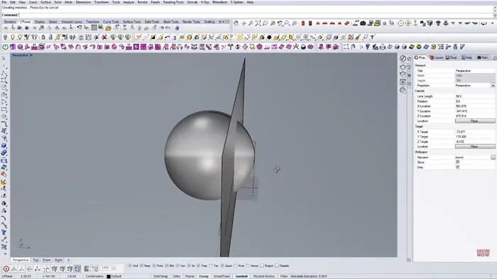The height and width of the screenshot is (279, 497).
Task: Open the Surface menu
Action: (45, 2)
